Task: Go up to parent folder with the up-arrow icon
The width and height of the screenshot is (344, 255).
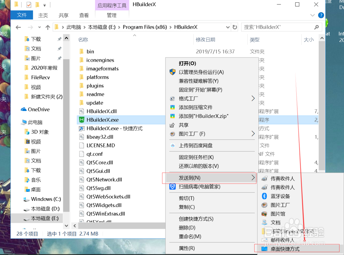Action: coord(47,27)
